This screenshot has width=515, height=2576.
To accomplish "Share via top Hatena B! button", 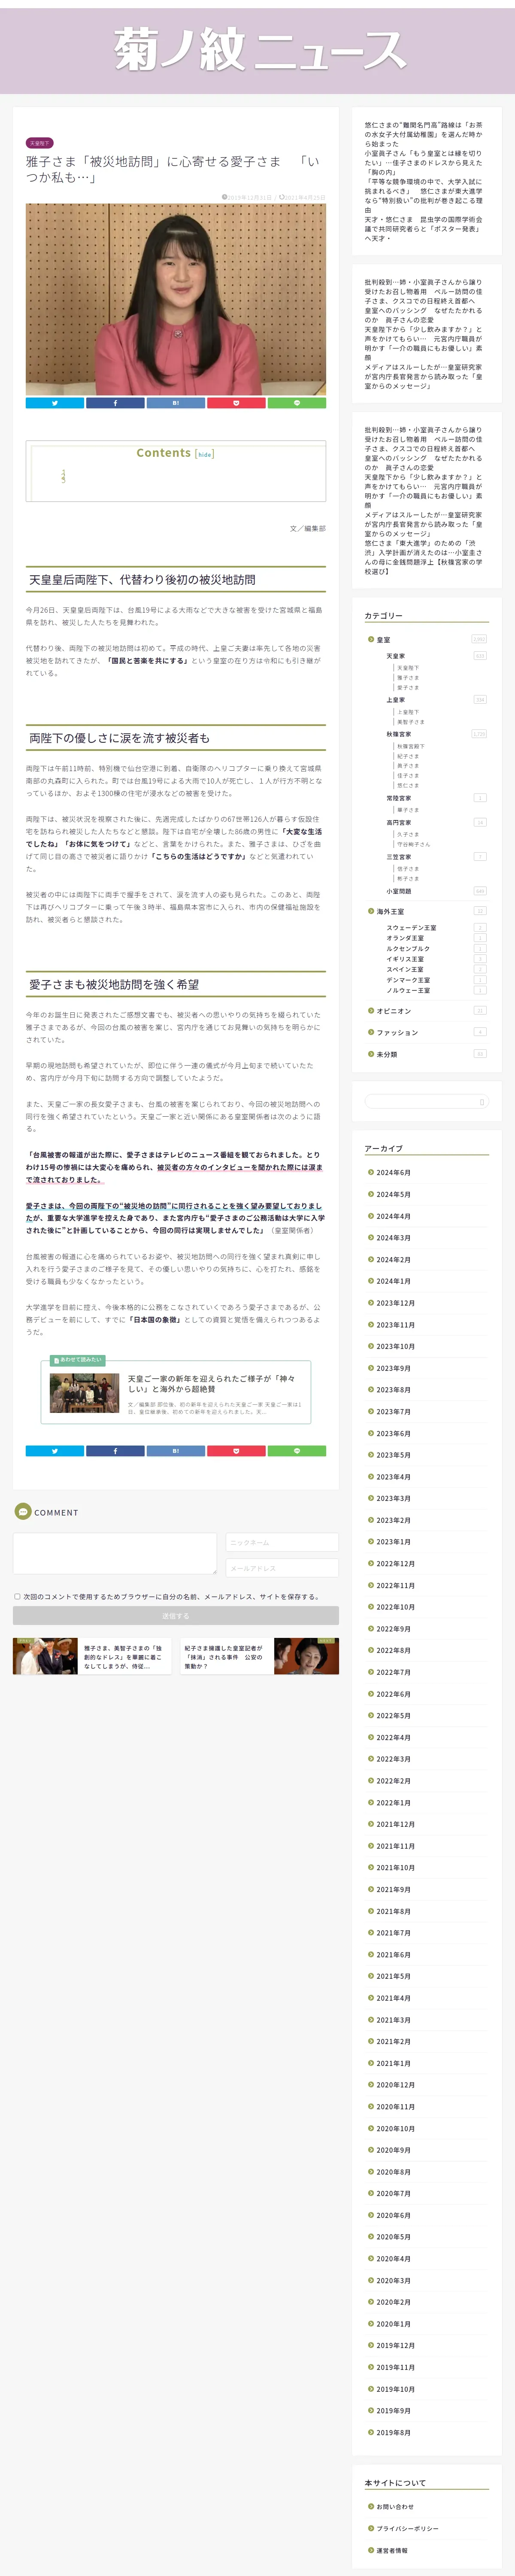I will (x=176, y=403).
